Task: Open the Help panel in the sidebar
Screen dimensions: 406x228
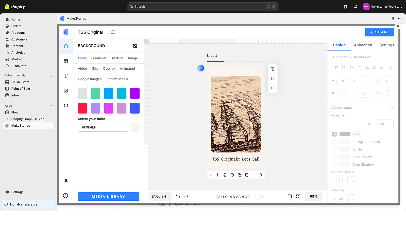Action: tap(66, 196)
